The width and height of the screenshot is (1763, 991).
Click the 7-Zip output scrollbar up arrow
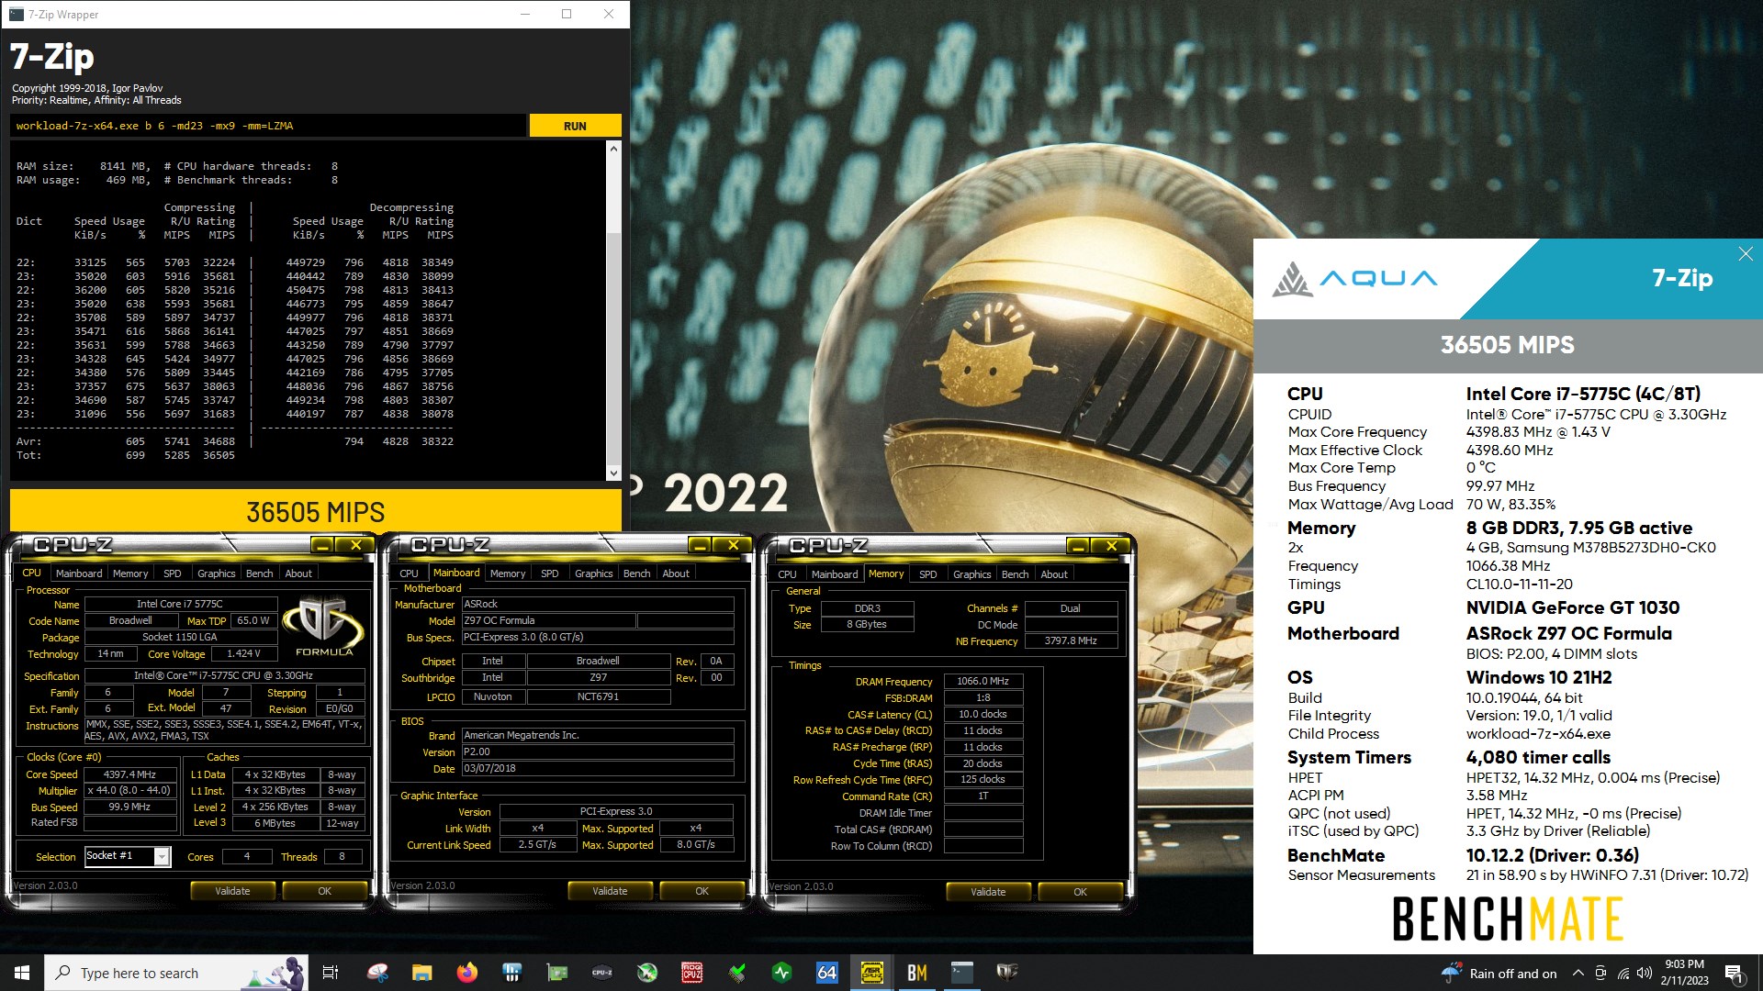point(613,148)
